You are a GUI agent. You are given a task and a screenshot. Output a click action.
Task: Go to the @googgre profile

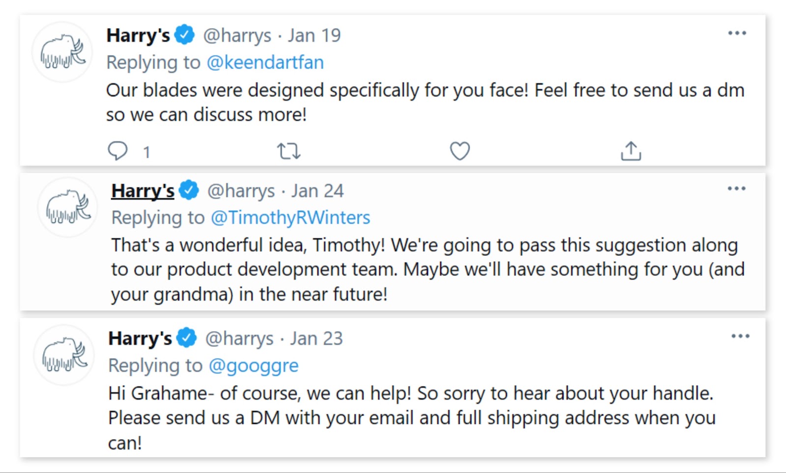pyautogui.click(x=253, y=365)
